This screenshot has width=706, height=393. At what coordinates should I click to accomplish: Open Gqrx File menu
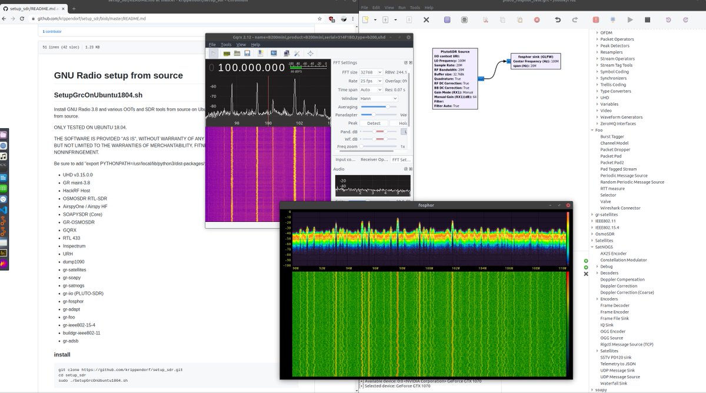pos(212,45)
